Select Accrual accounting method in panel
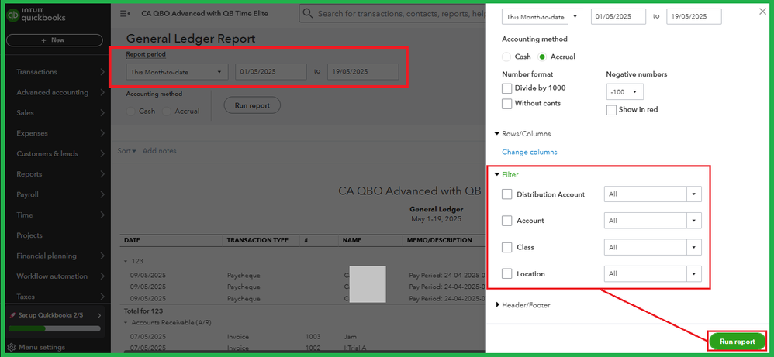 point(542,57)
